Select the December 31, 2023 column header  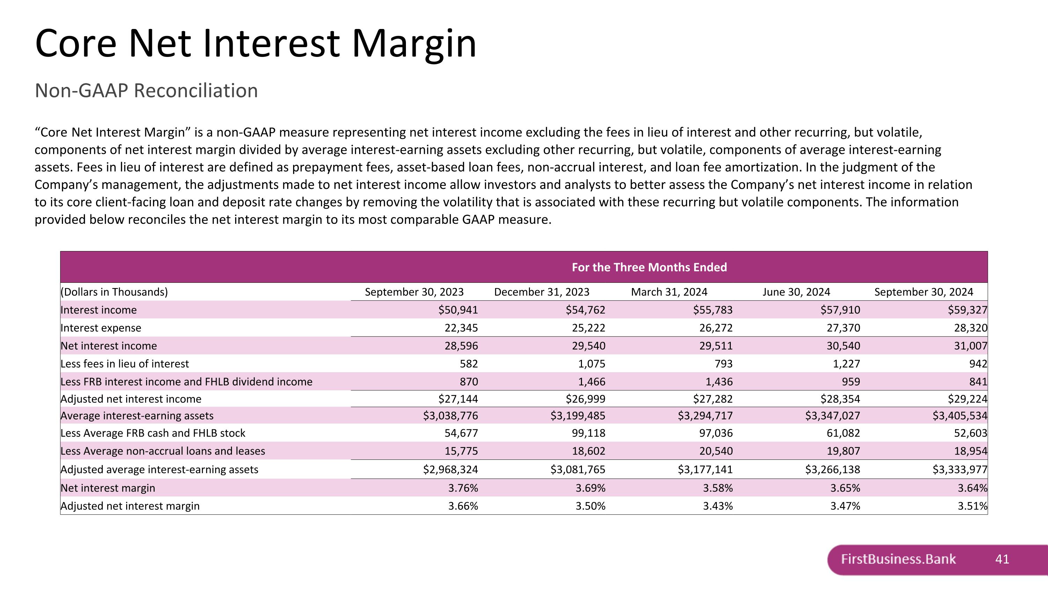tap(541, 292)
